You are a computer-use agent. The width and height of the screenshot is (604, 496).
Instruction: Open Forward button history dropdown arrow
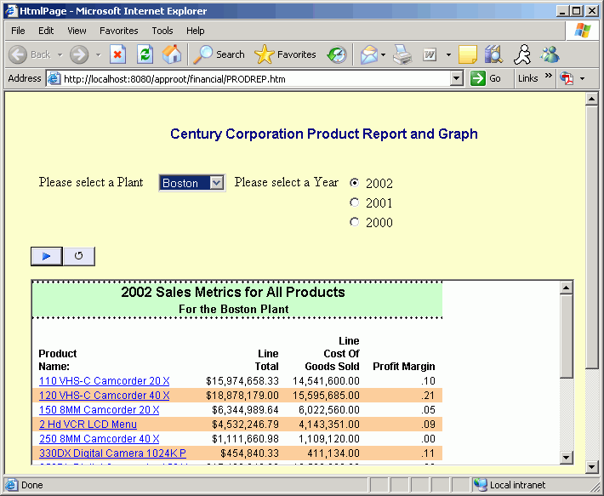pos(98,54)
